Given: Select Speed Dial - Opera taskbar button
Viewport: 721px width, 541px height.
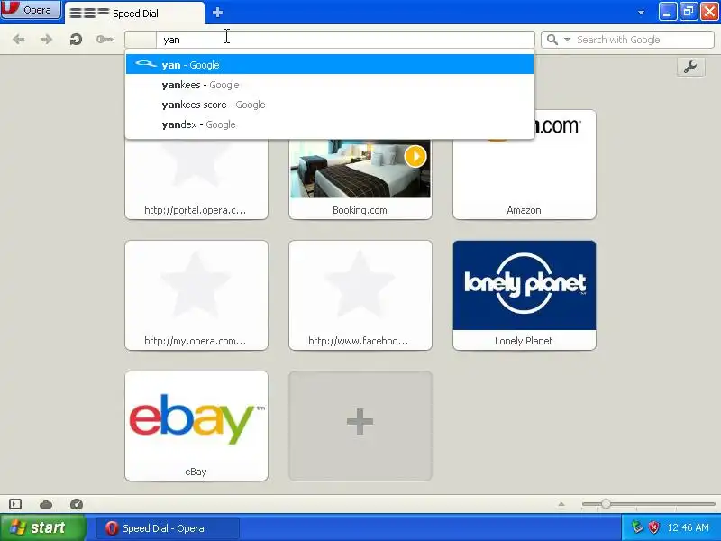Looking at the screenshot, I should (x=168, y=528).
